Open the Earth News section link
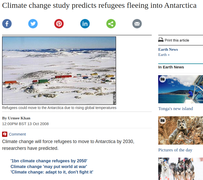 coord(168,49)
